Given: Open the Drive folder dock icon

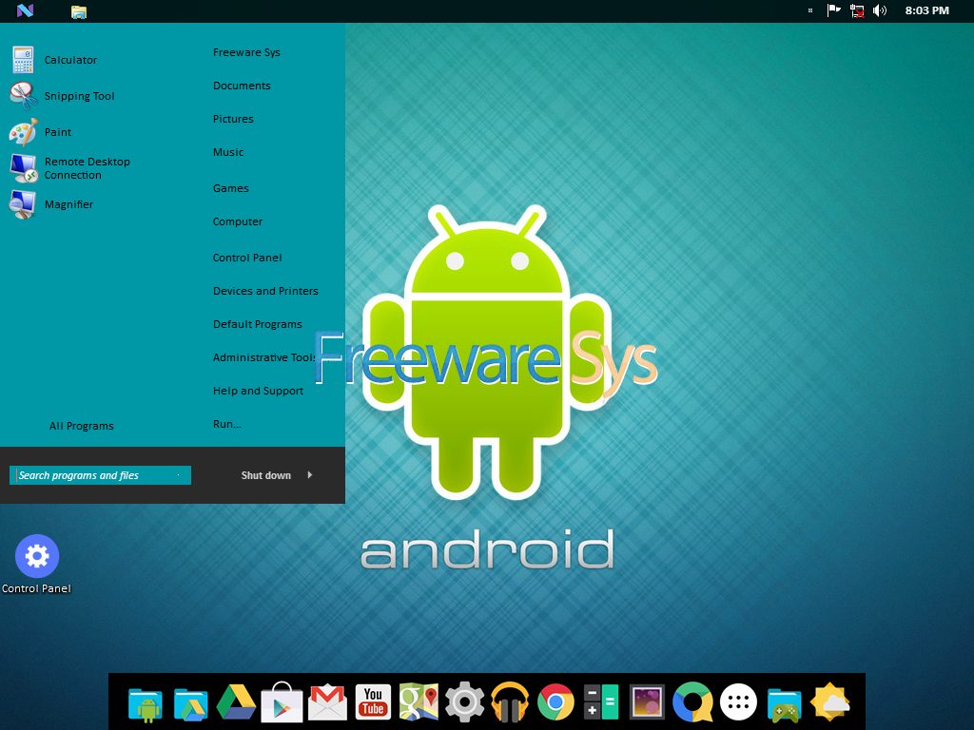Looking at the screenshot, I should pyautogui.click(x=190, y=704).
